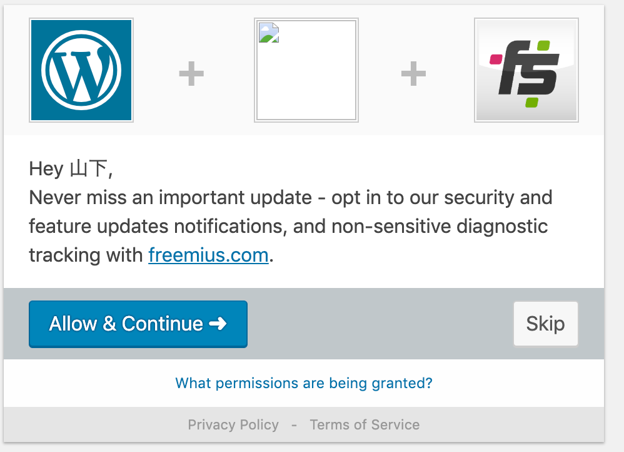Click the plus sign before Freemius logo
Viewport: 624px width, 452px height.
tap(413, 73)
